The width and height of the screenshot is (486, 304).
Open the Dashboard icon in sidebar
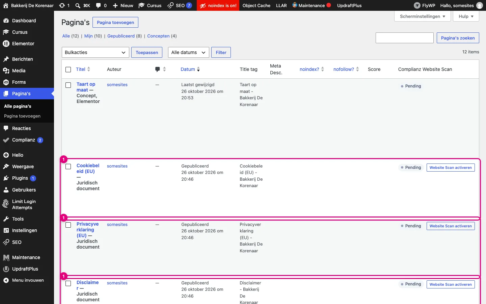coord(6,21)
